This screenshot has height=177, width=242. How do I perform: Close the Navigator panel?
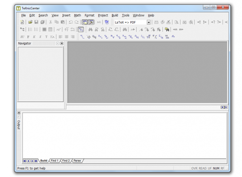(x=62, y=43)
